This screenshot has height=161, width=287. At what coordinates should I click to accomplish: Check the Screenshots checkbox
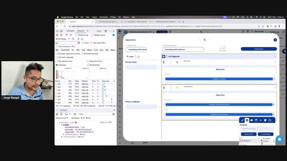(x=88, y=65)
